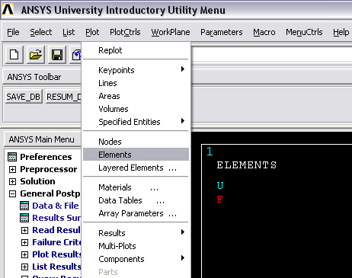Click the ANSYS logo in title bar
The width and height of the screenshot is (352, 278).
click(8, 10)
